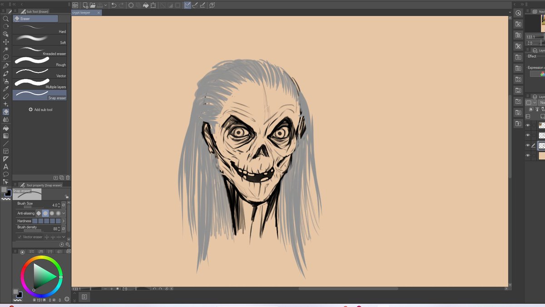This screenshot has height=307, width=545.
Task: Click the Brush density slider bar
Action: [x=34, y=231]
